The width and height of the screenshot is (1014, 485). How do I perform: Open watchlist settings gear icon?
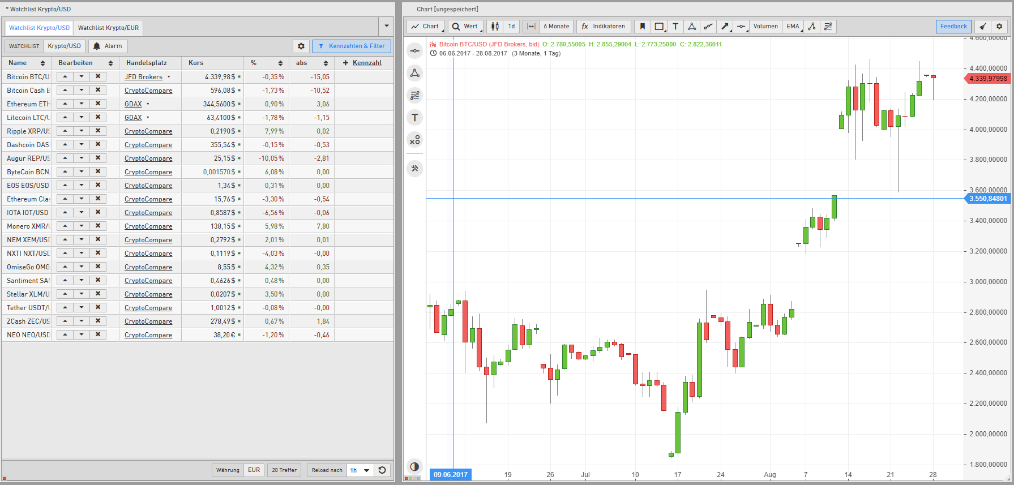click(x=301, y=46)
